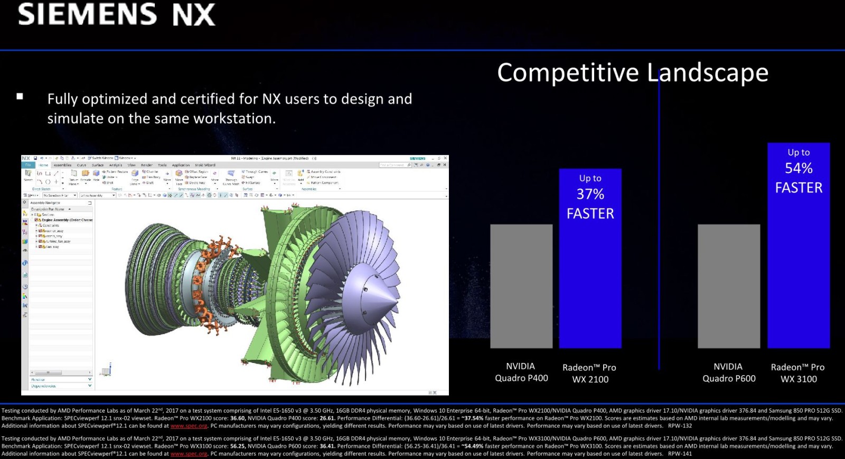Select the Edge Blend tool
Screen dimensions: 845x459
pos(135,176)
